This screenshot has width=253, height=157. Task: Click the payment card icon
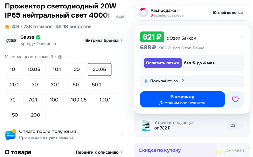point(10,134)
